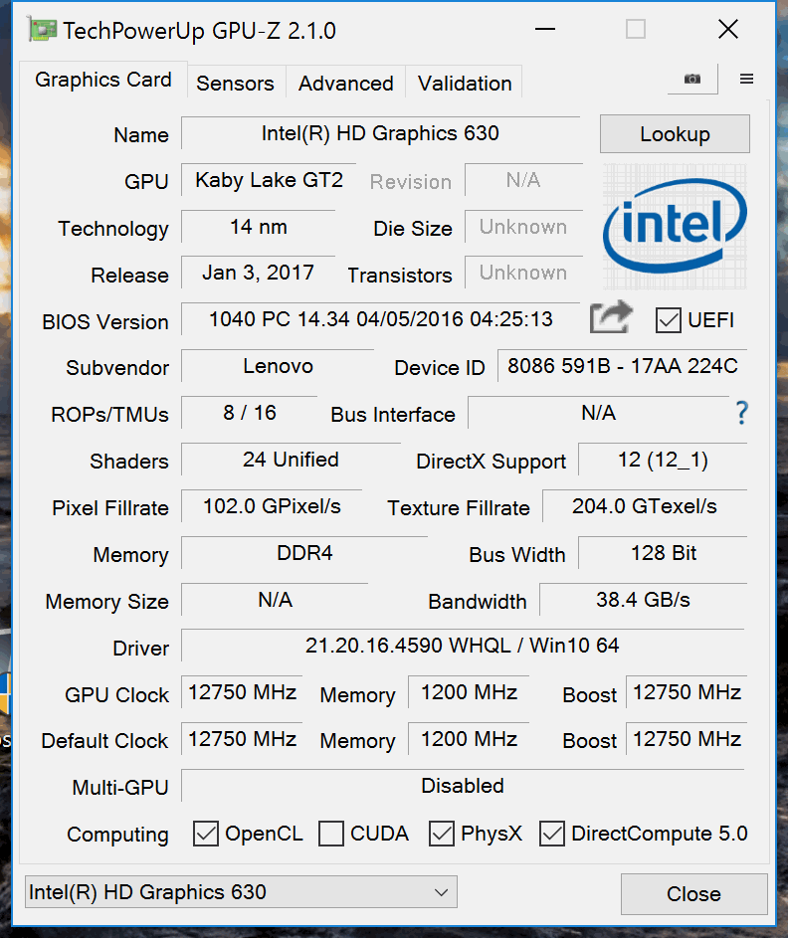The width and height of the screenshot is (788, 938).
Task: Enable the CUDA checkbox
Action: [x=331, y=834]
